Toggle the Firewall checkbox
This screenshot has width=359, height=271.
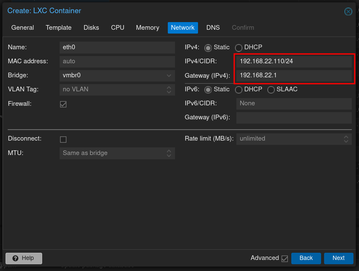[x=63, y=104]
